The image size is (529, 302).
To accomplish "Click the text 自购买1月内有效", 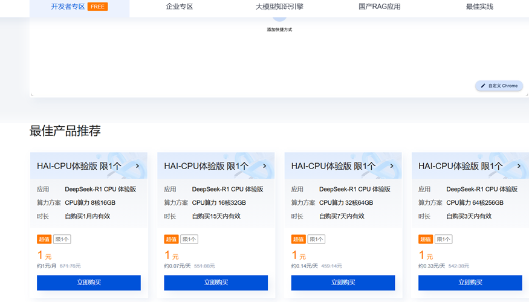I will [x=88, y=216].
